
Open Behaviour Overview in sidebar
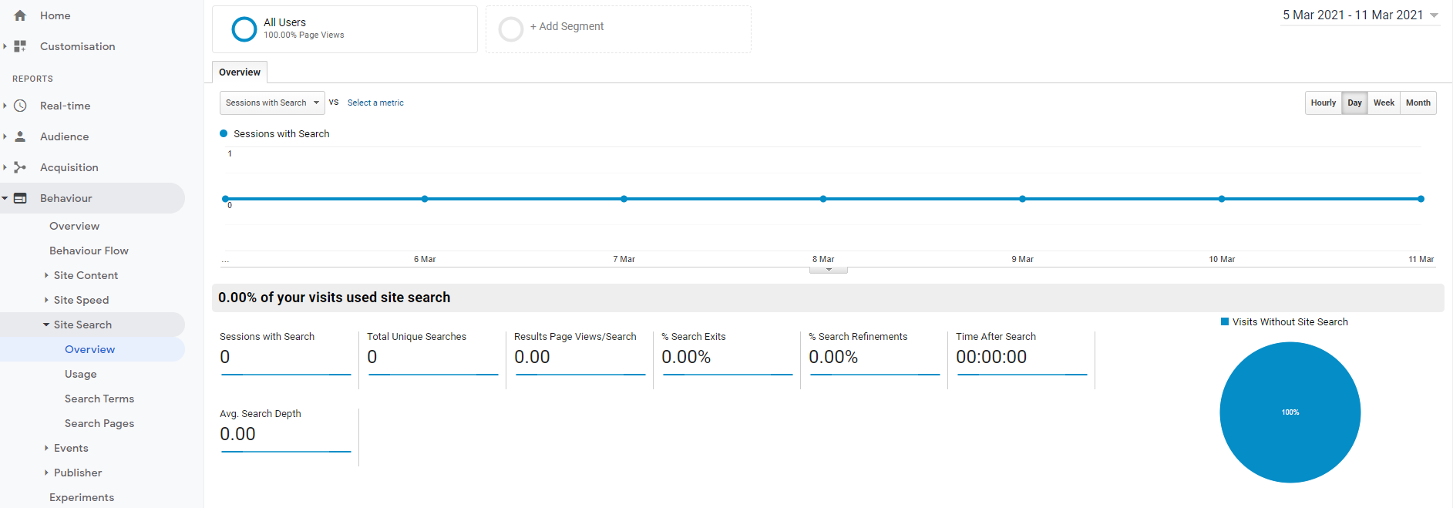click(x=74, y=226)
